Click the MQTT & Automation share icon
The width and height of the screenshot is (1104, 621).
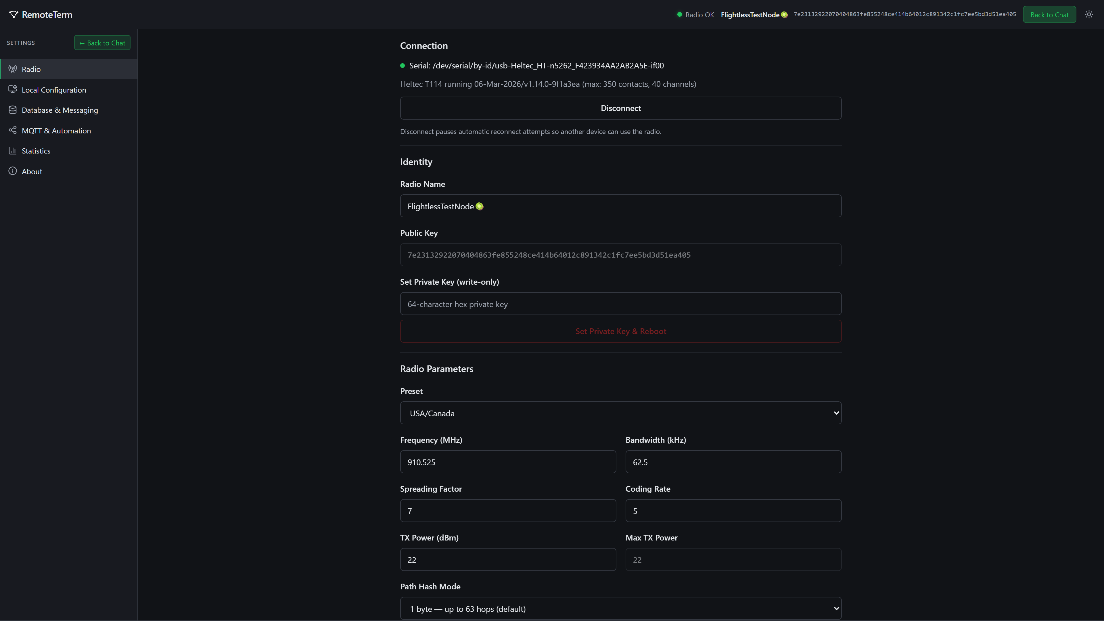[13, 130]
